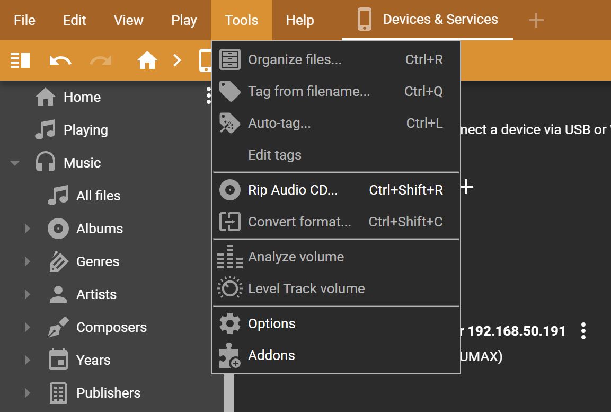Collapse the Music tree node
611x412 pixels.
click(x=15, y=163)
